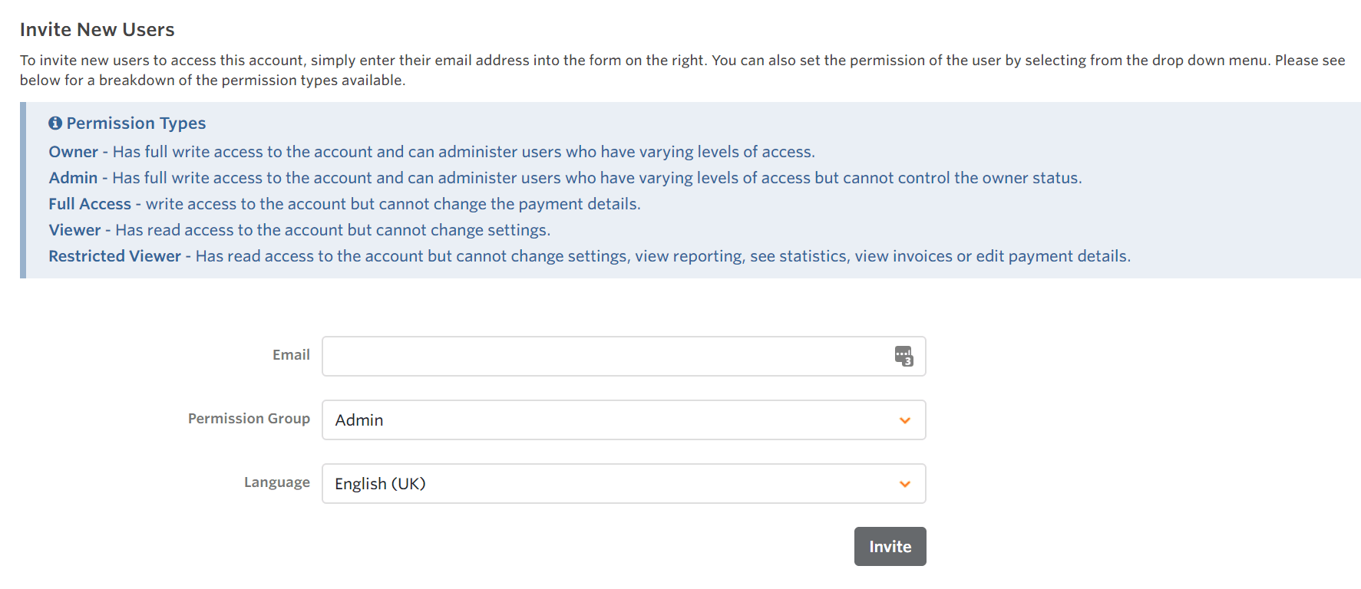Select the bold Restricted Viewer permission term
This screenshot has height=589, width=1361.
115,256
